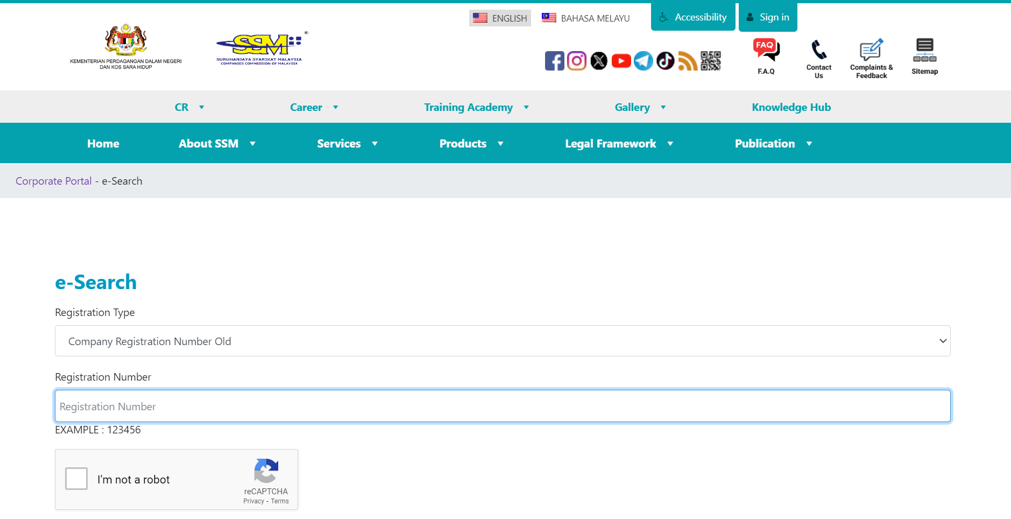Expand the CR dropdown menu
Image resolution: width=1011 pixels, height=519 pixels.
pos(189,107)
